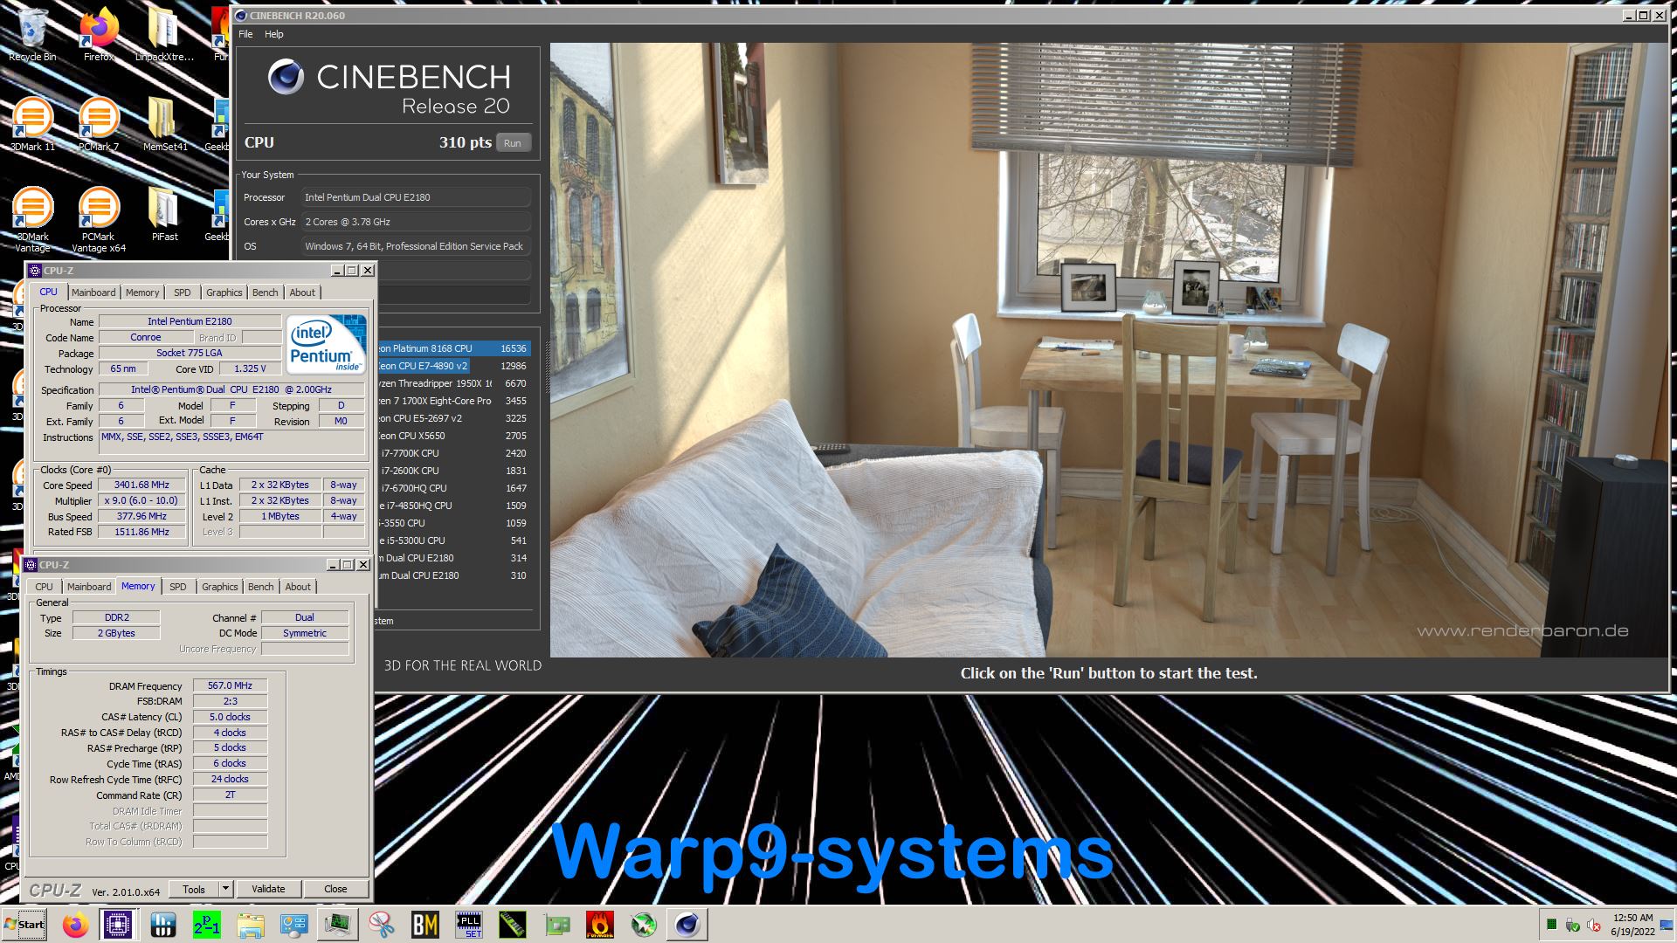Open Bench tab in lower CPU-Z window
The image size is (1677, 943).
(x=261, y=587)
